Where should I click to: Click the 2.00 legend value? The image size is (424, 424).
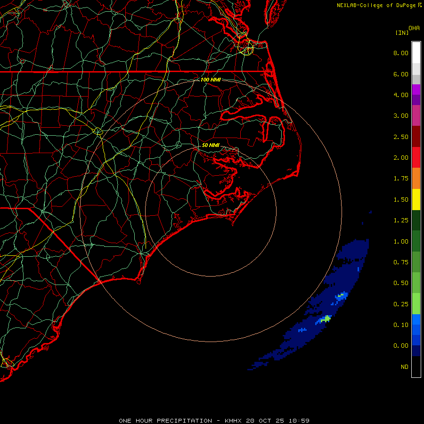click(401, 158)
